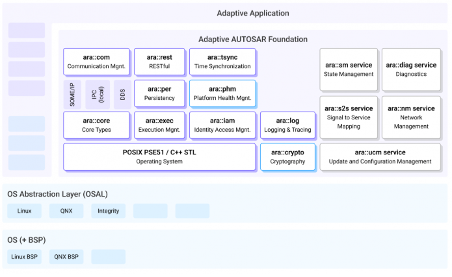Select the IPC (local) vertical box

coord(98,94)
